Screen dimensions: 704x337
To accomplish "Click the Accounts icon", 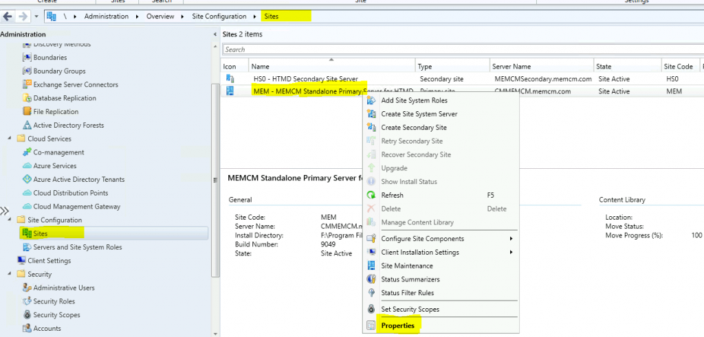I will pos(27,329).
